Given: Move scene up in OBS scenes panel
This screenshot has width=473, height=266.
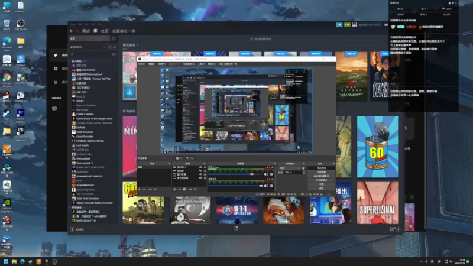Looking at the screenshot, I should pyautogui.click(x=150, y=189).
